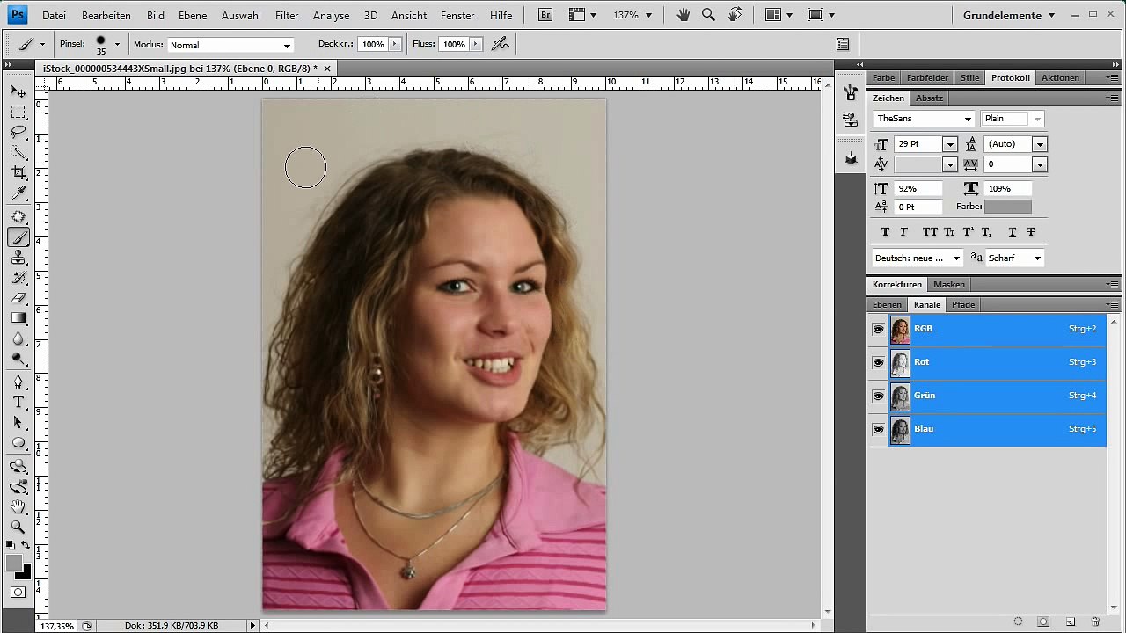
Task: Launch Adobe Bridge from the Br icon
Action: pyautogui.click(x=545, y=15)
